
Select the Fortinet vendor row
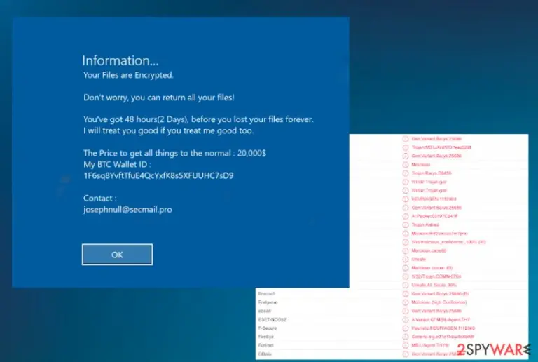coord(392,345)
